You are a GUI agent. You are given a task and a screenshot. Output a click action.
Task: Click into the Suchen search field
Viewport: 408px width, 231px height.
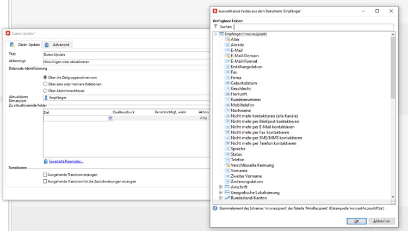click(314, 27)
